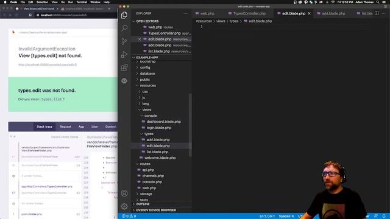
Task: Open the Apple menu
Action: tap(5, 2)
